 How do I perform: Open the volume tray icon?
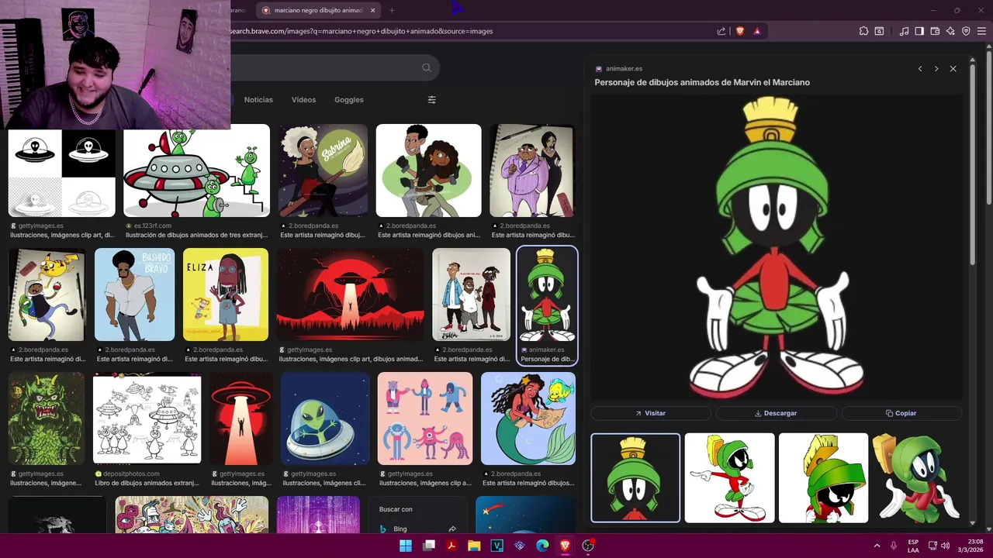(946, 546)
